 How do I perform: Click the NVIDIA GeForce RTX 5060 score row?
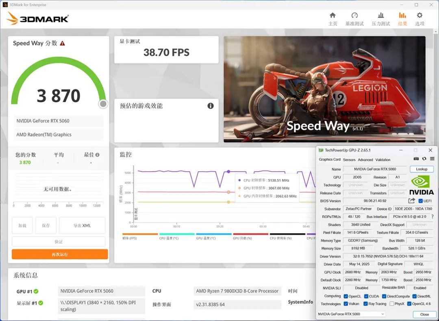tap(59, 121)
